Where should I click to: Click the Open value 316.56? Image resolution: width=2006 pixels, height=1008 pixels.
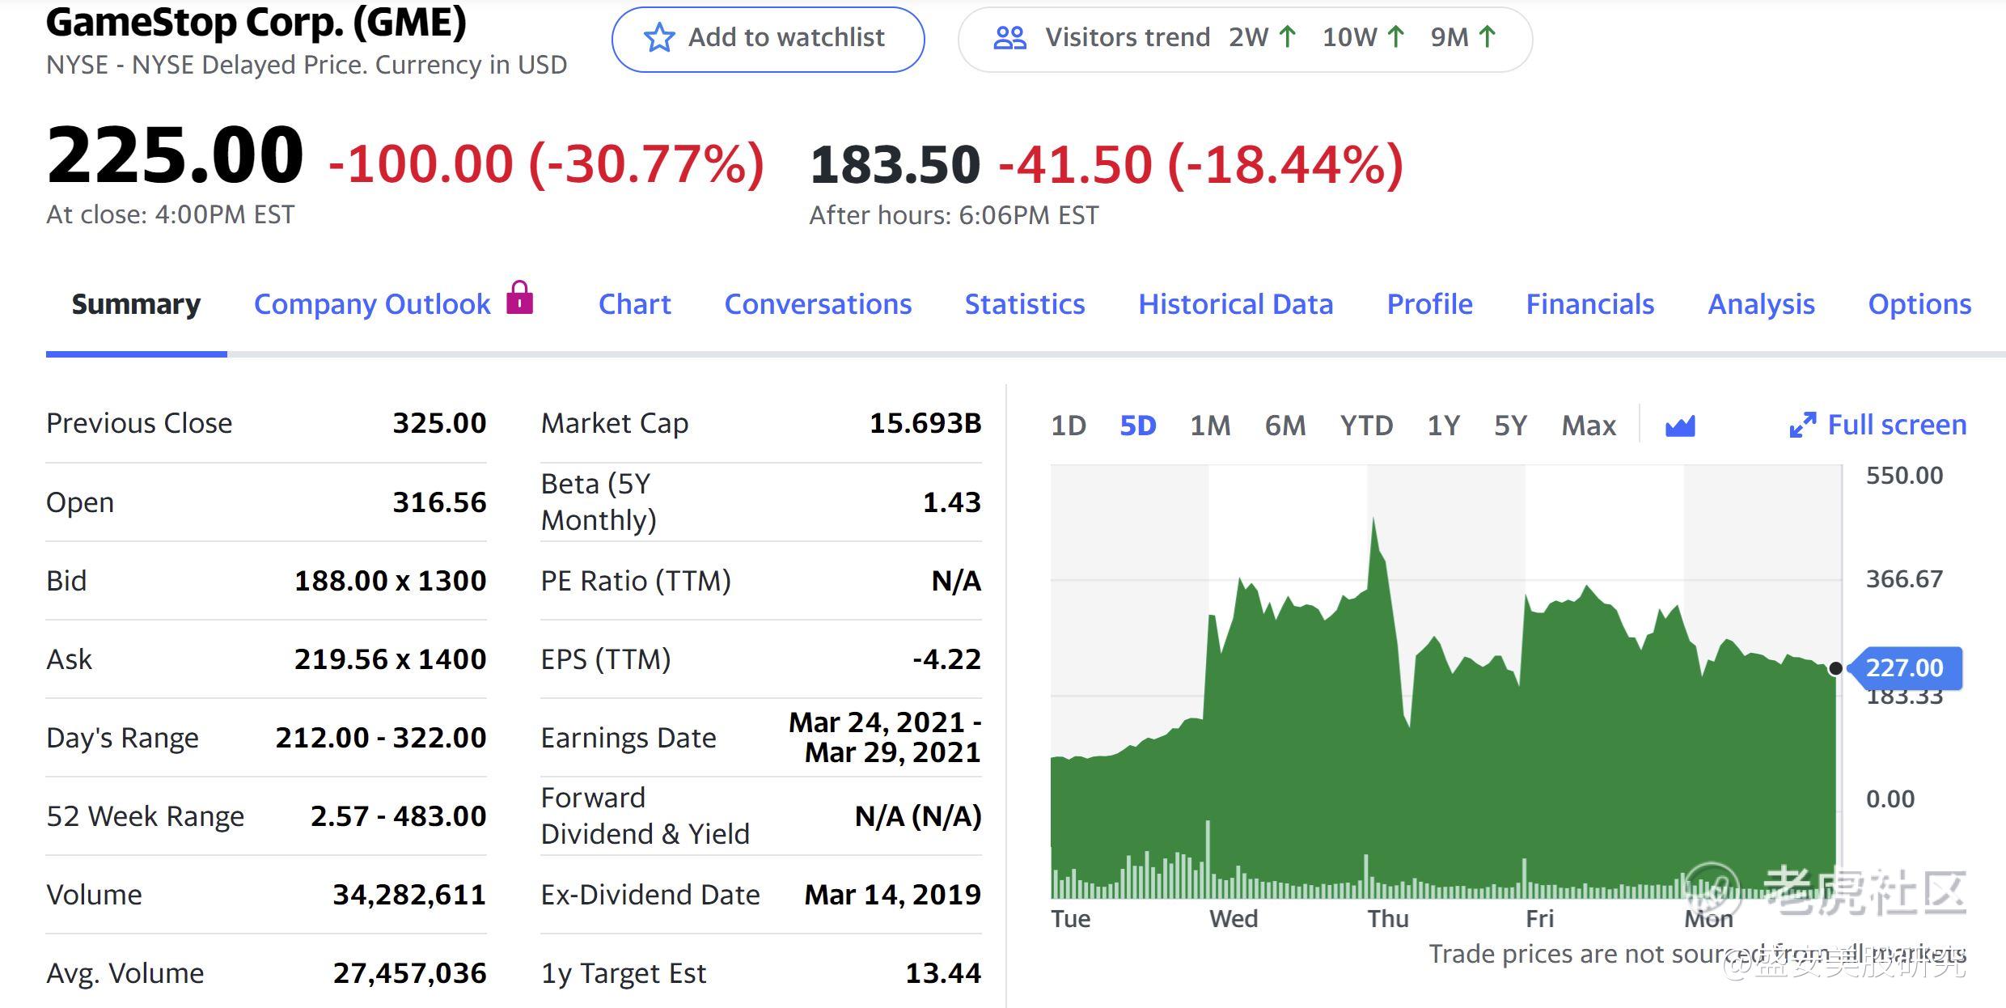pos(439,502)
